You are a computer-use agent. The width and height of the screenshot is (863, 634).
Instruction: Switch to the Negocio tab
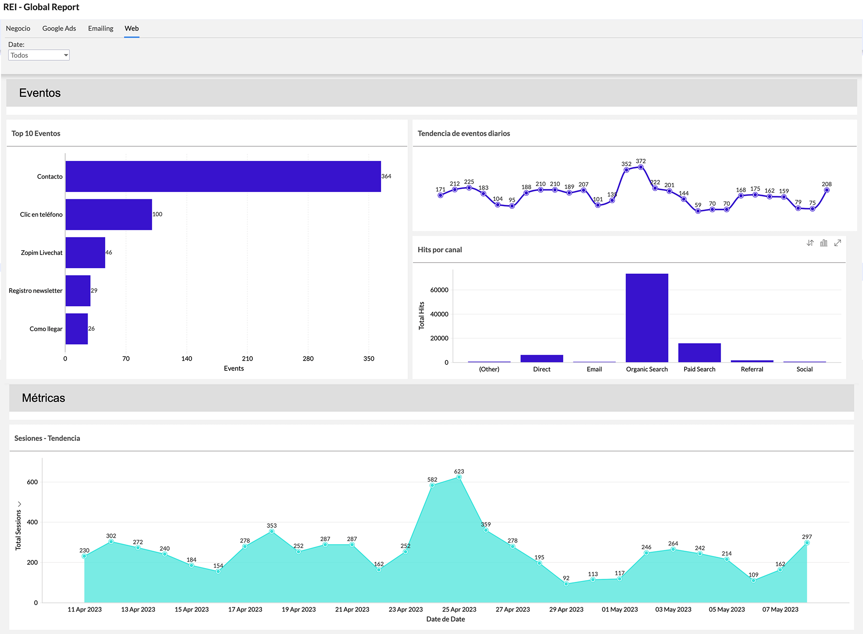[x=18, y=28]
